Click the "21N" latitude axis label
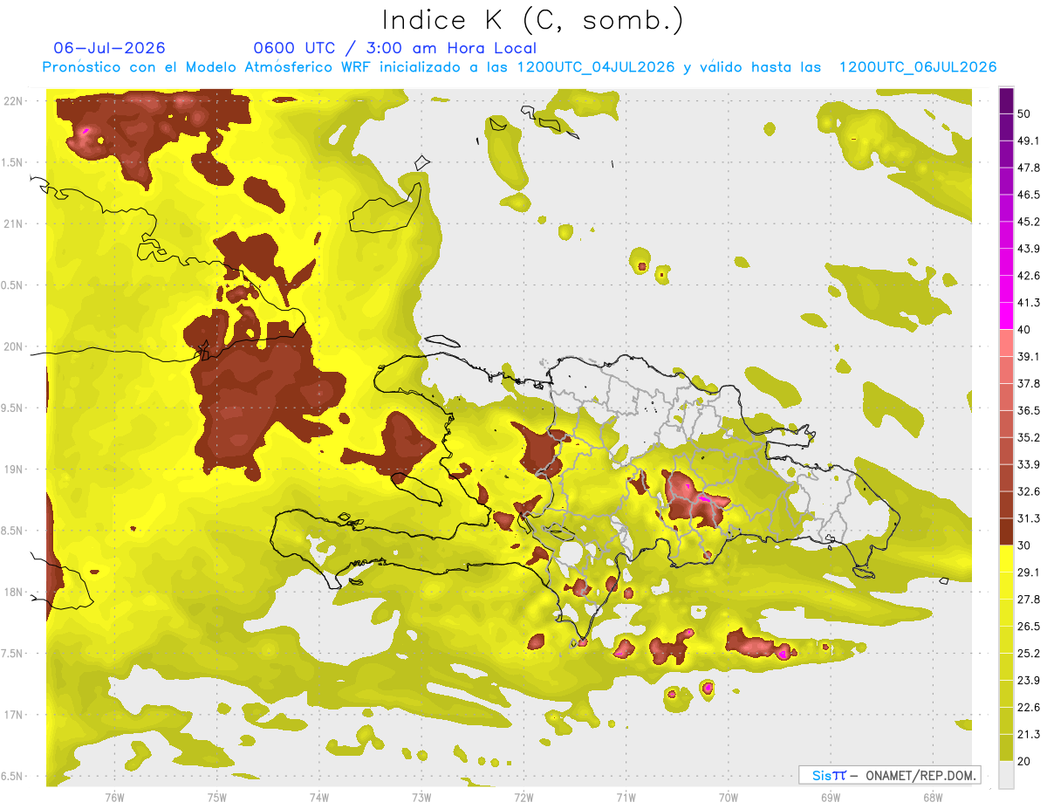Screen dimensions: 1047x809 point(12,224)
